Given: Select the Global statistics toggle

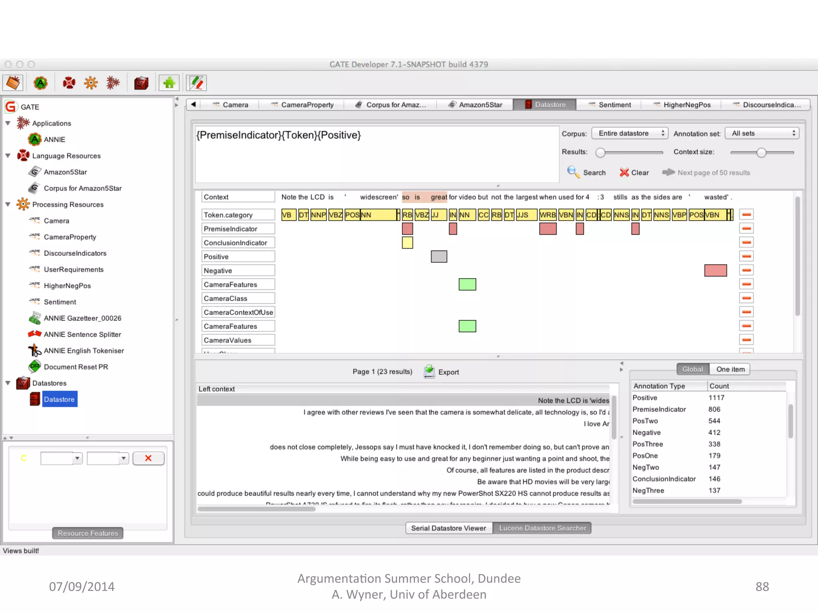Looking at the screenshot, I should [692, 369].
